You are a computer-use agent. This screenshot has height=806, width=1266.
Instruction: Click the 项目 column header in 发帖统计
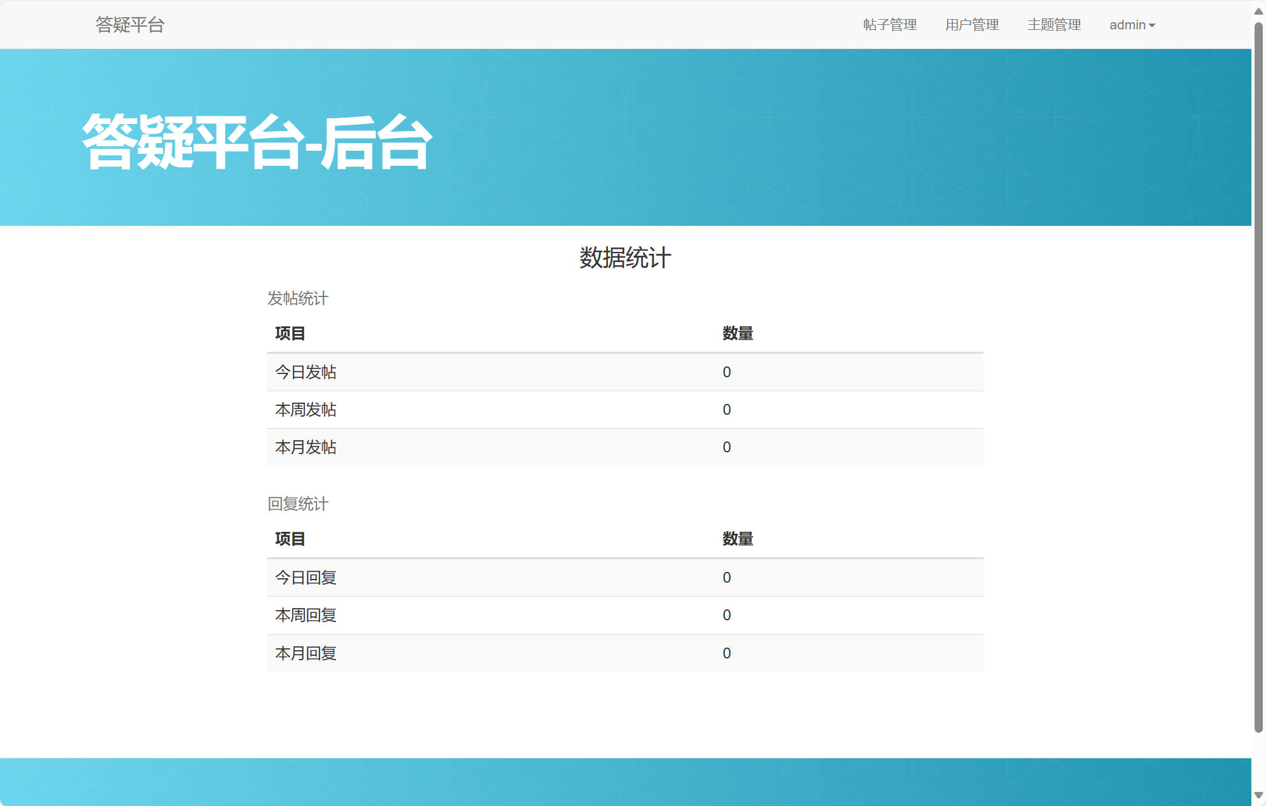coord(289,333)
